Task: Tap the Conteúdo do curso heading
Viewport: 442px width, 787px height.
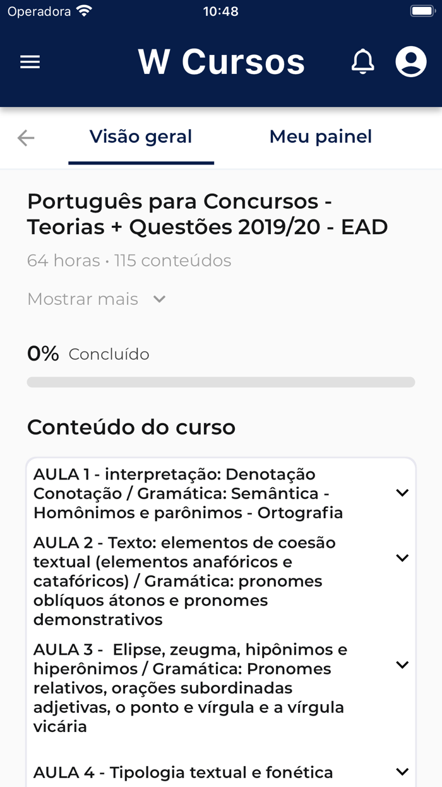Action: [130, 427]
